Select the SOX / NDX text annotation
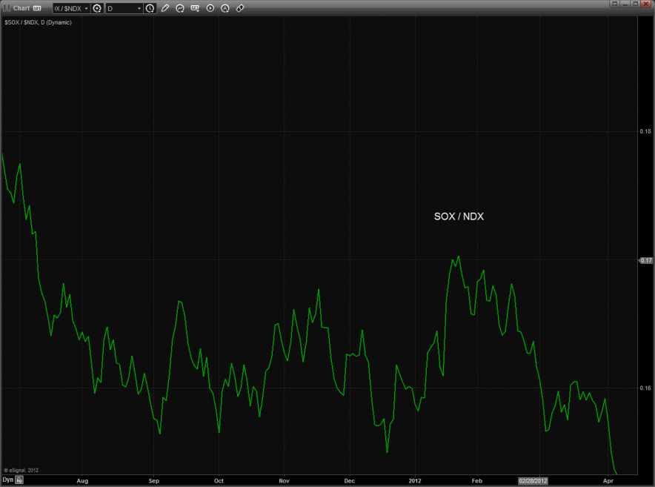This screenshot has height=487, width=655. point(459,216)
